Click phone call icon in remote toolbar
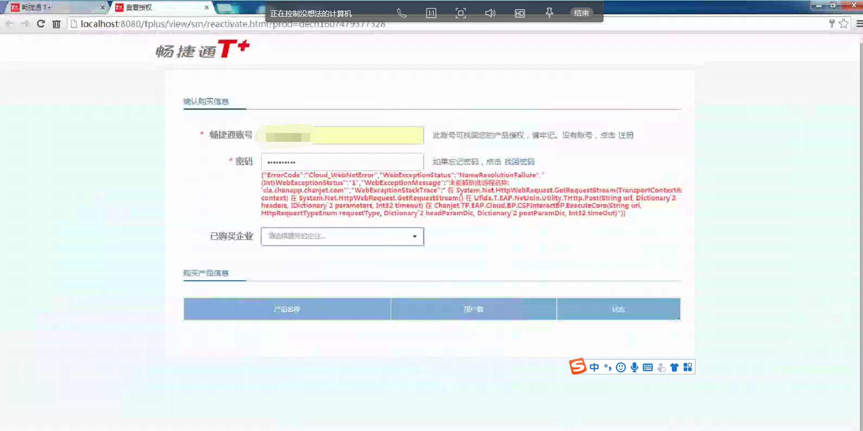The height and width of the screenshot is (431, 863). click(401, 13)
